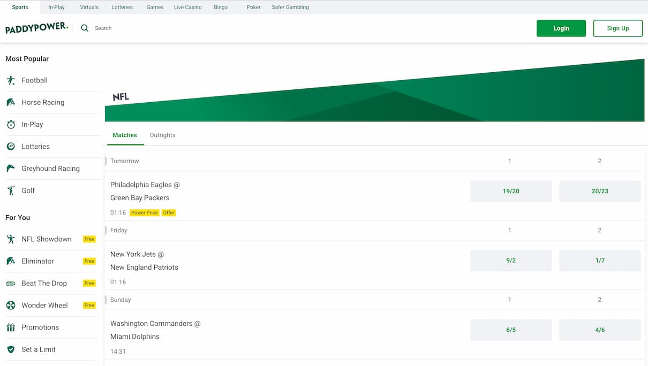Click the Wonder Wheel icon
The height and width of the screenshot is (366, 648).
point(11,305)
